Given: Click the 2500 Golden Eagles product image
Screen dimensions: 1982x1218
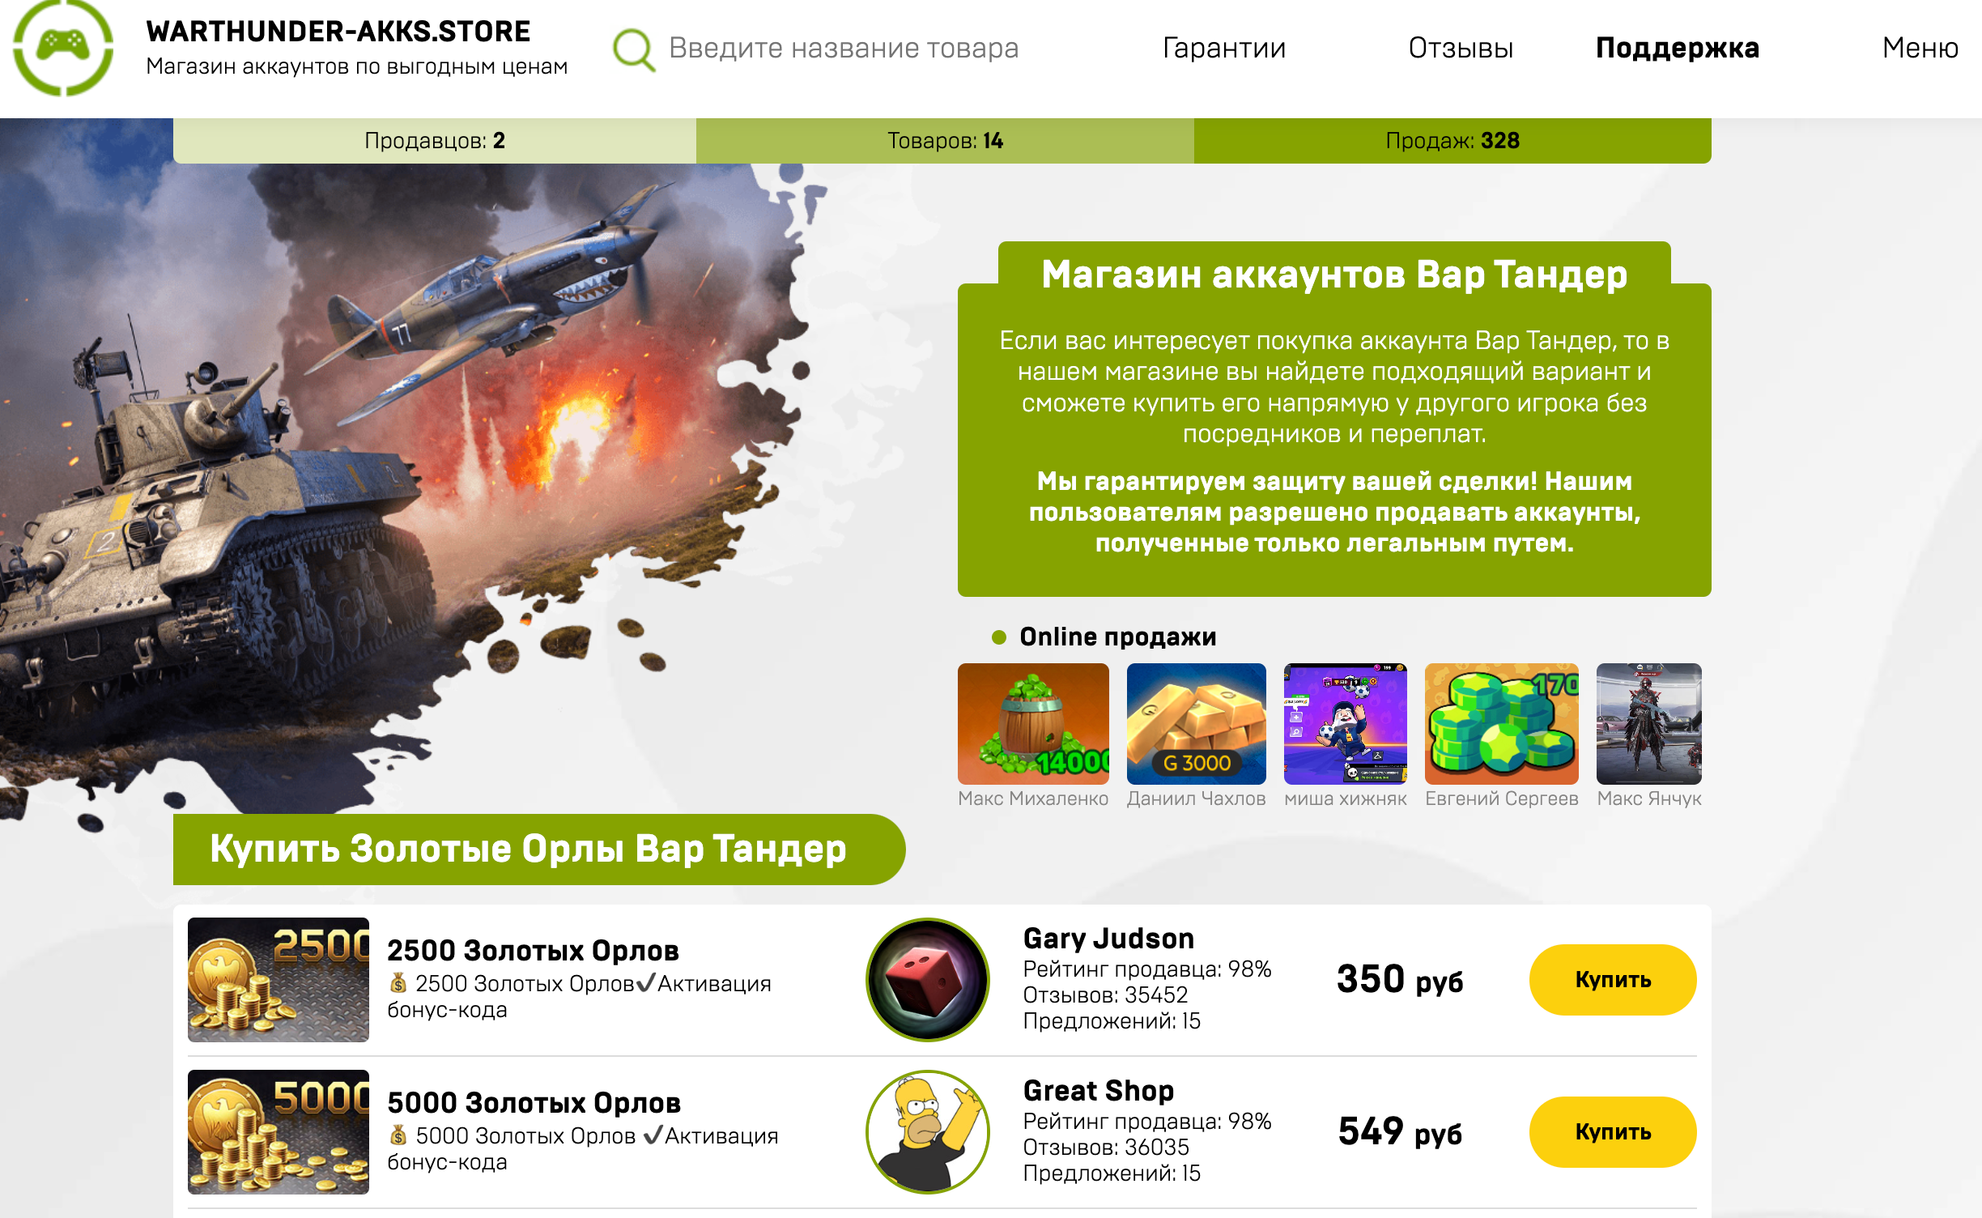Looking at the screenshot, I should pyautogui.click(x=279, y=979).
